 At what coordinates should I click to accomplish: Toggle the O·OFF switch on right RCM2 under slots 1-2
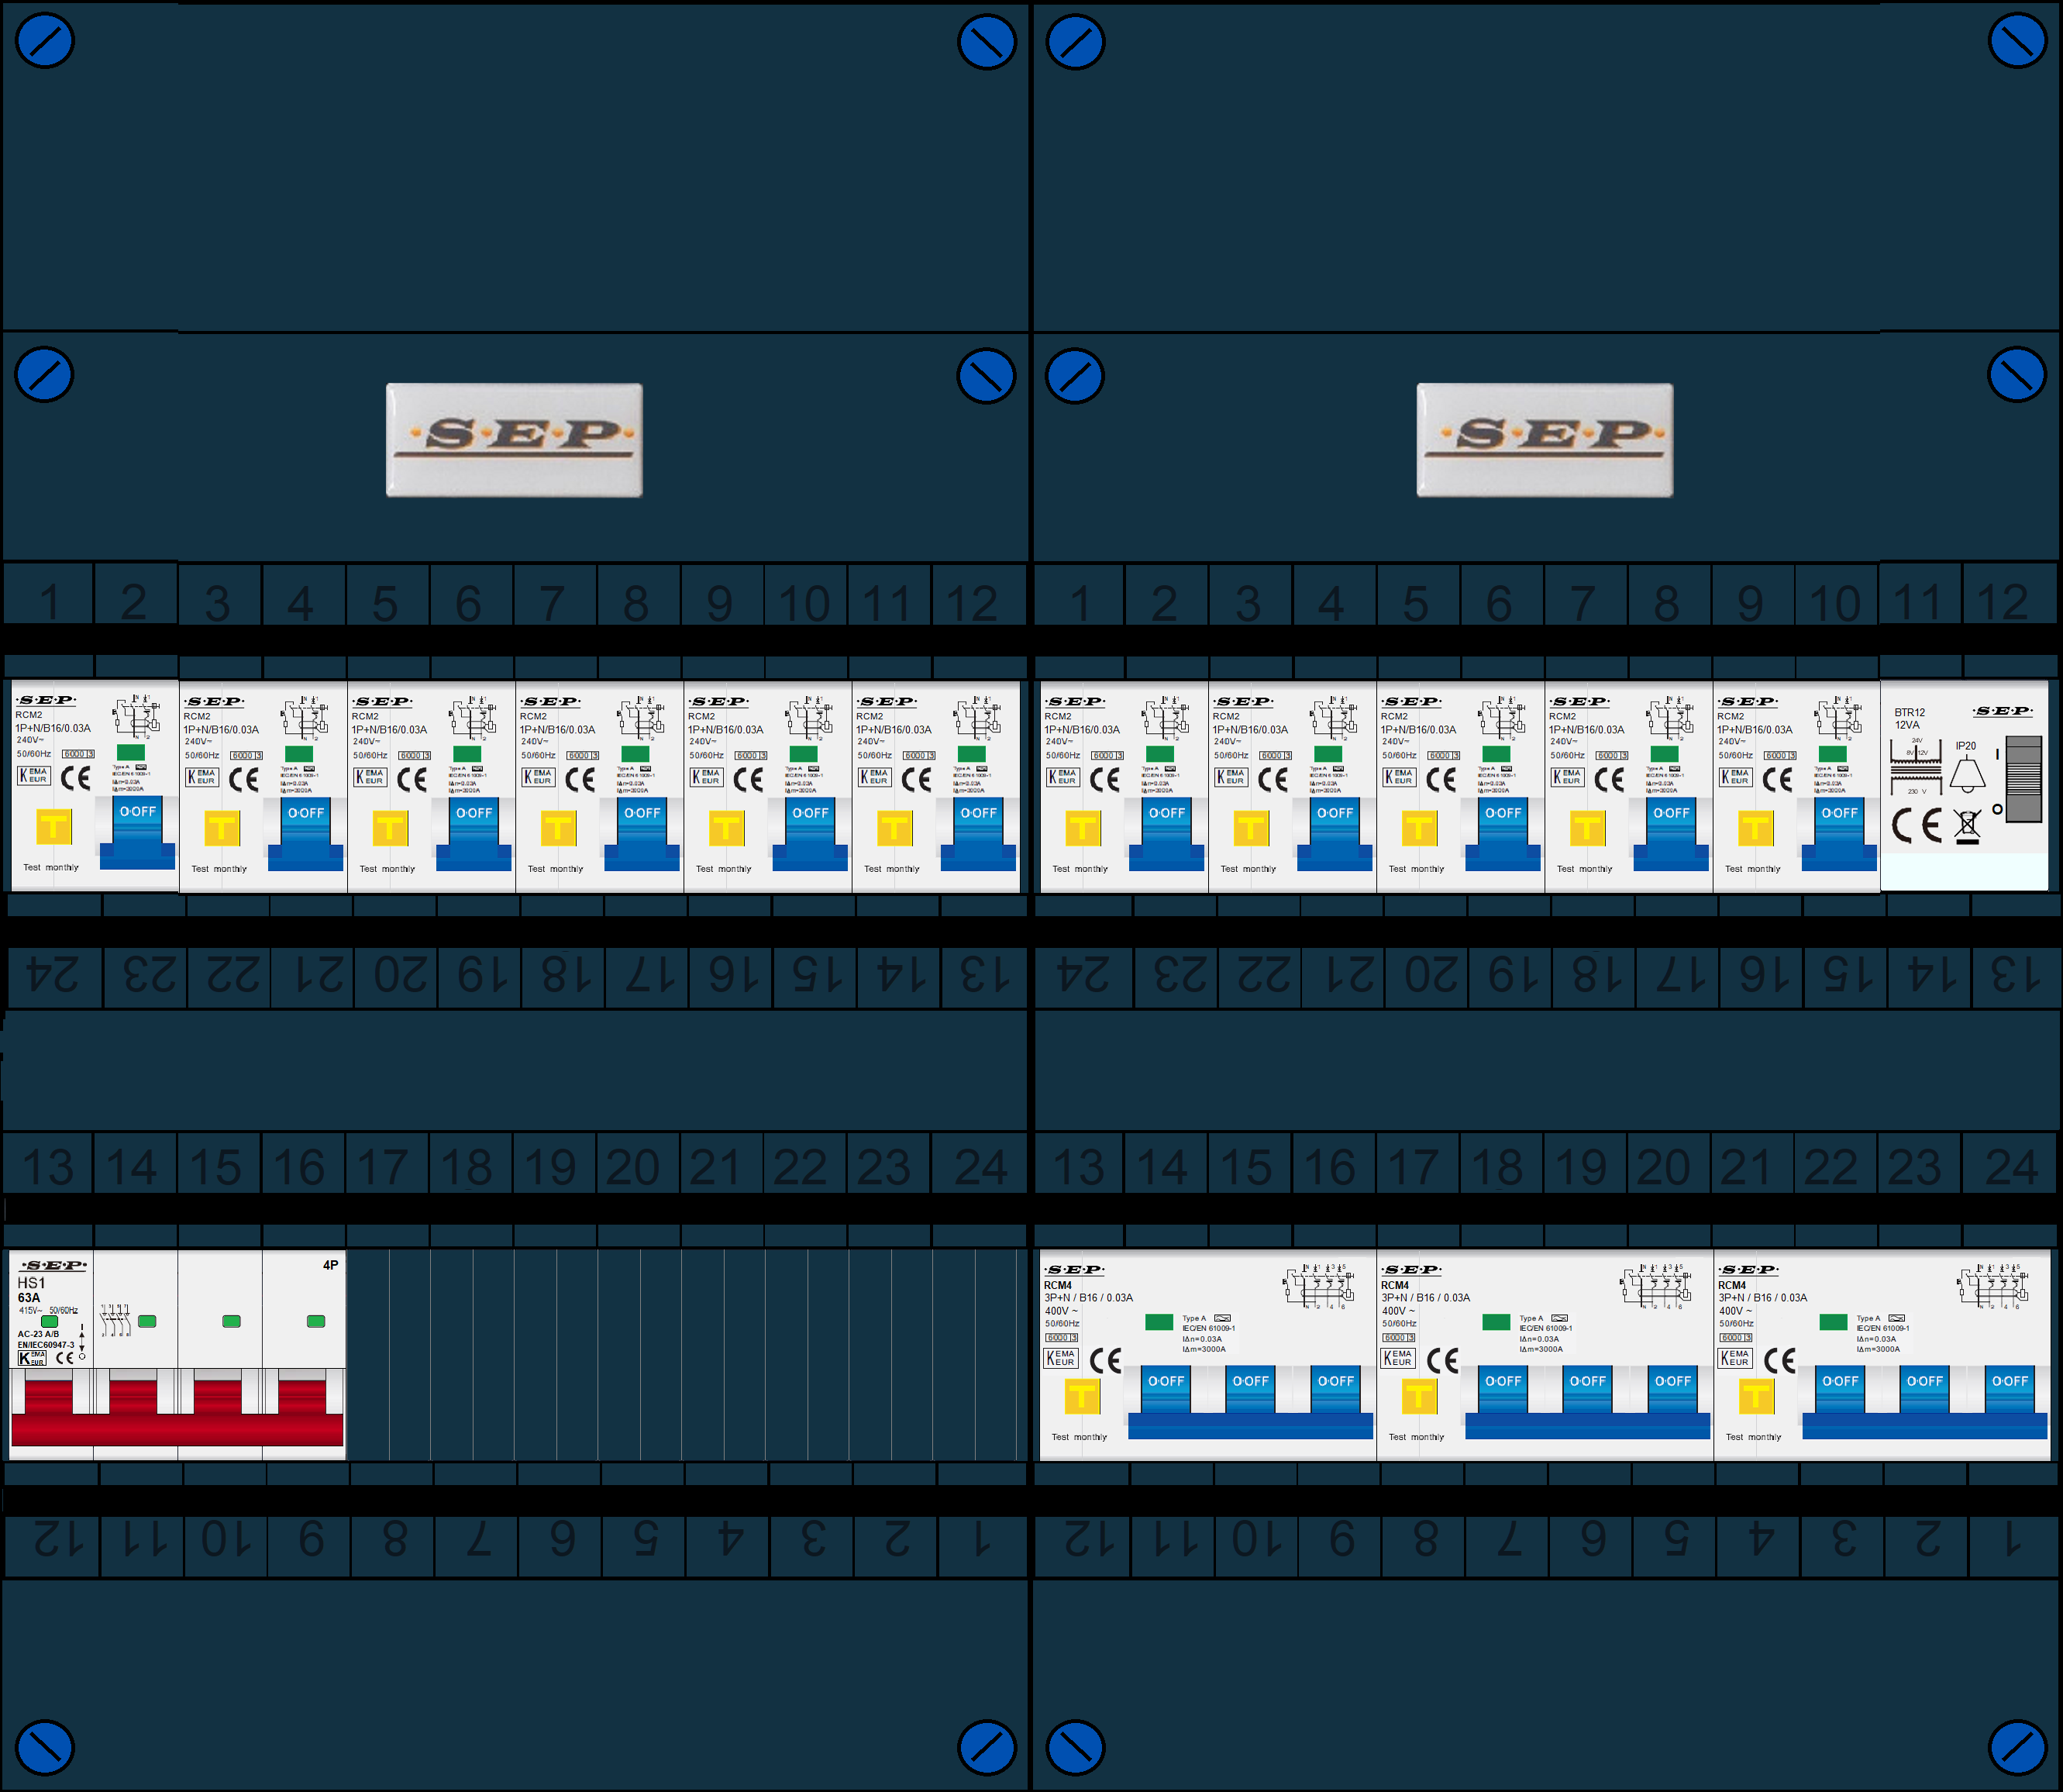(1166, 834)
